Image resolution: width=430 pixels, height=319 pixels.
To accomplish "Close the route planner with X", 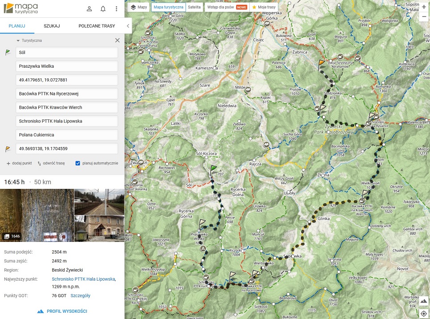I will click(x=117, y=40).
